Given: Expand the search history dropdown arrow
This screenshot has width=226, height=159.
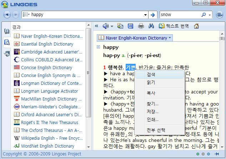Looking at the screenshot, I should pyautogui.click(x=145, y=15).
